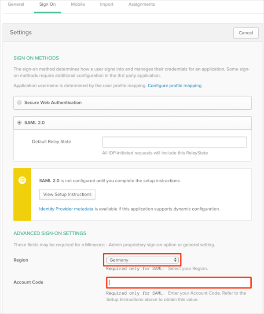Focus the Default Relay State field
Screen dimensions: 264x314
click(174, 142)
